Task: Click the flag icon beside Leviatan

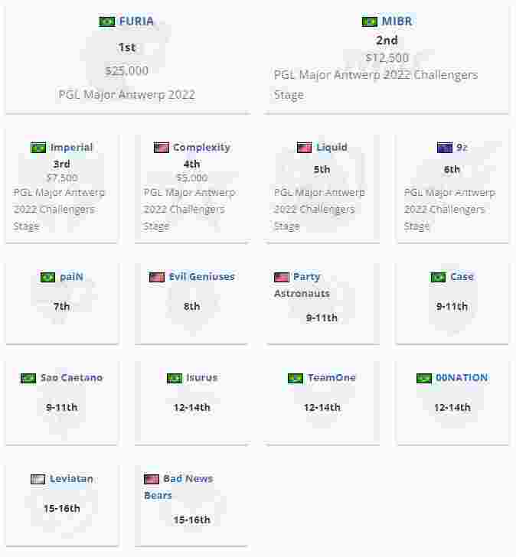Action: [38, 479]
